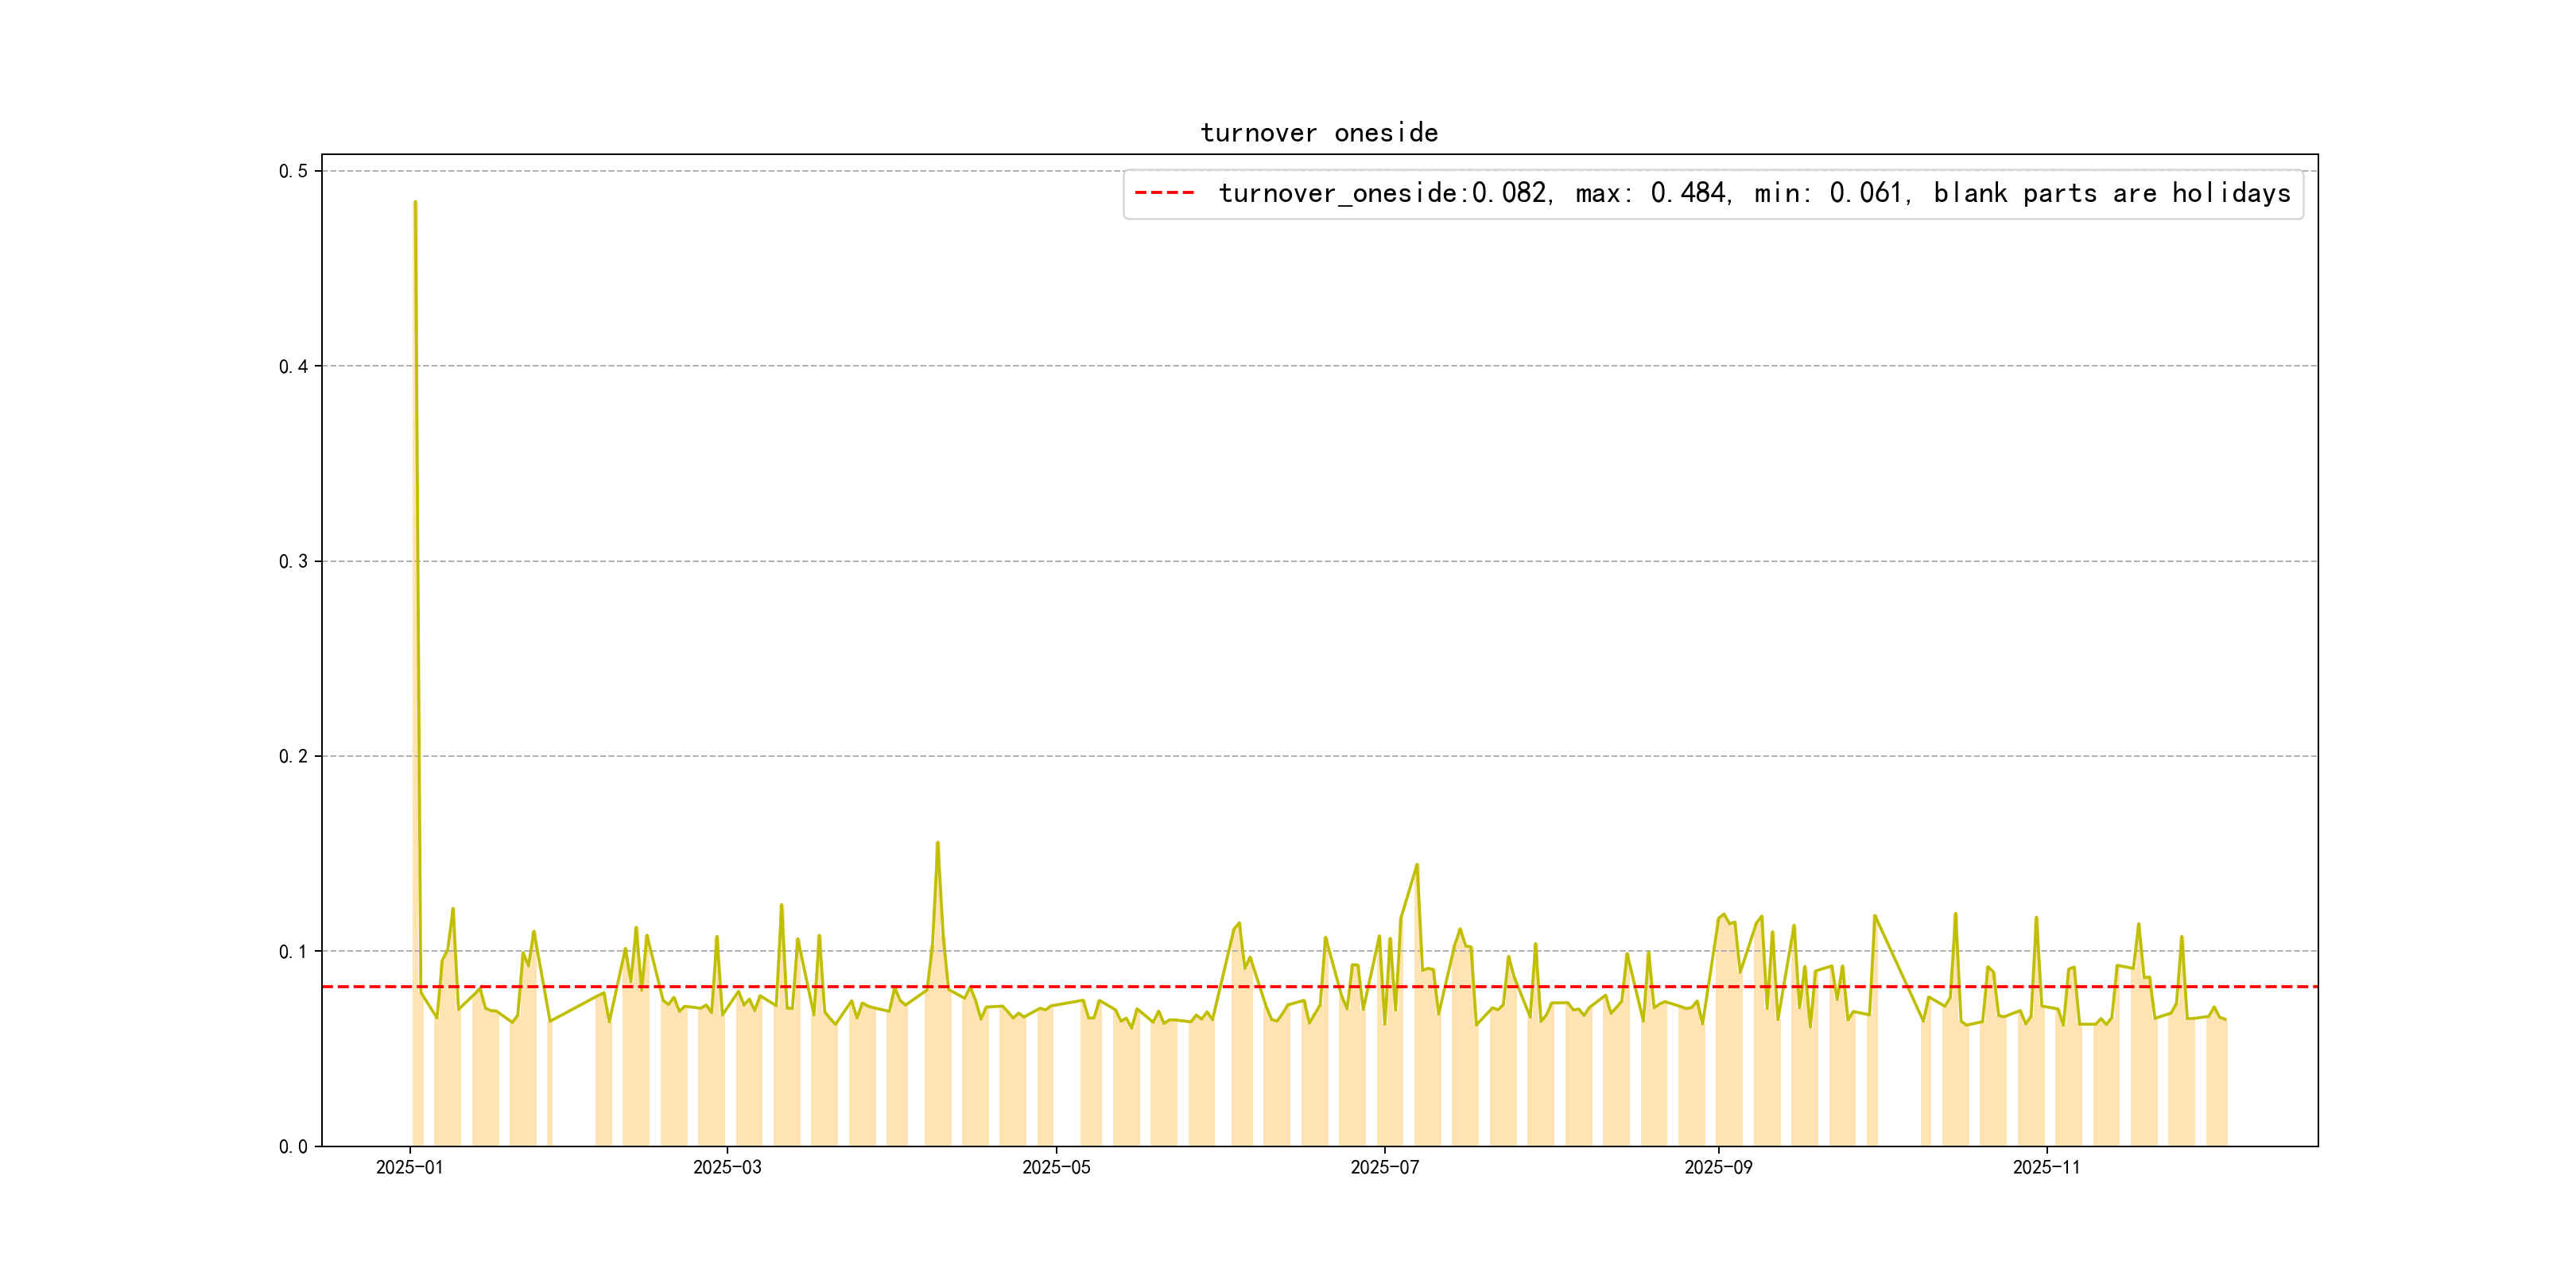Click the 0.5 y-axis tick label
This screenshot has height=1288, width=2576.
(x=293, y=171)
